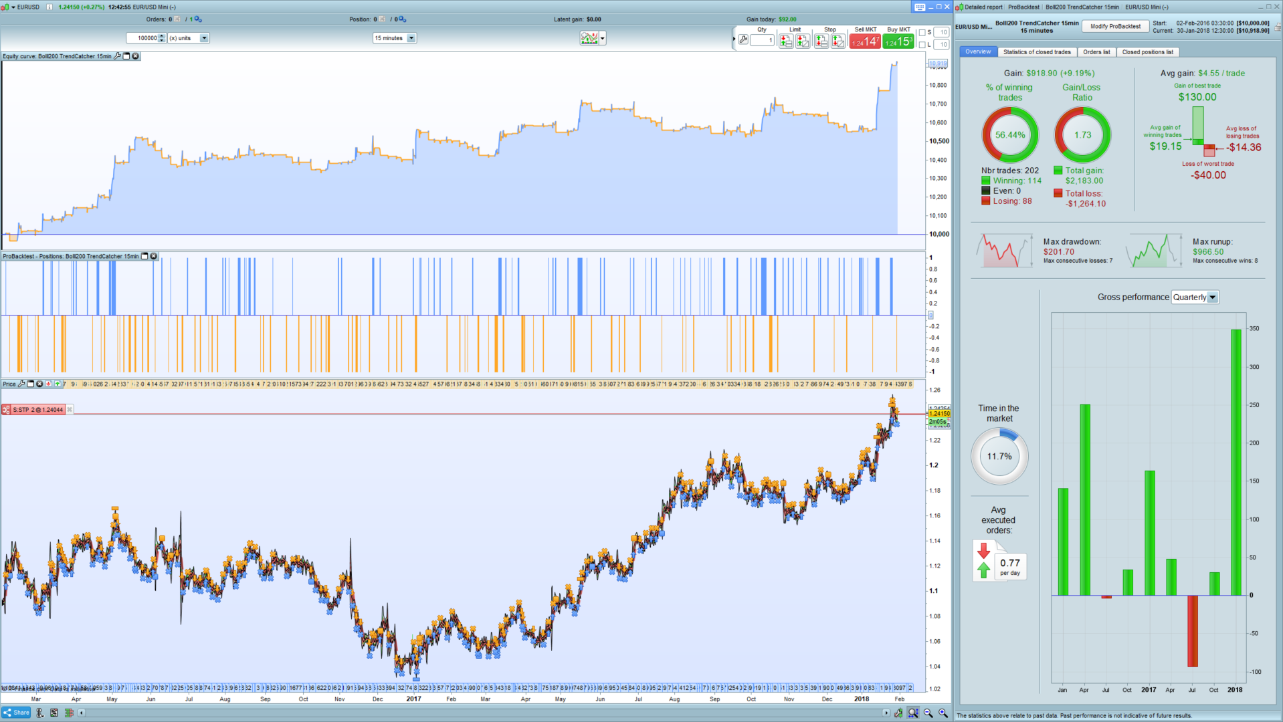Place a buy stop order icon

click(x=821, y=41)
